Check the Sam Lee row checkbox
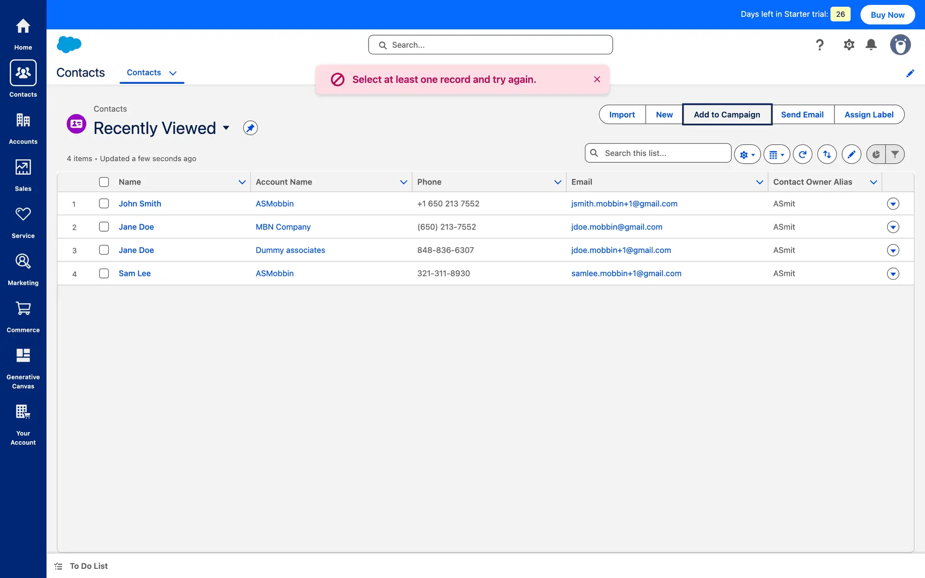Viewport: 925px width, 578px height. [x=104, y=274]
